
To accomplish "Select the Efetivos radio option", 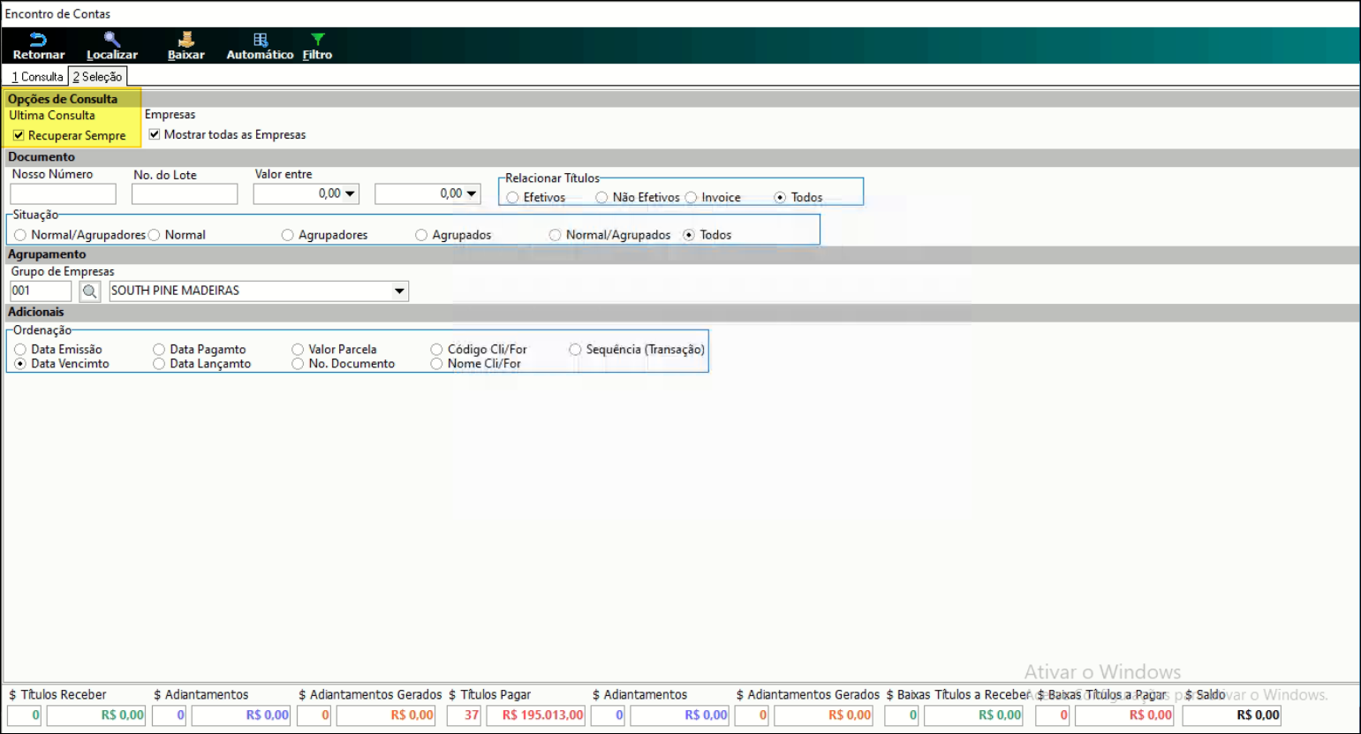I will (513, 198).
